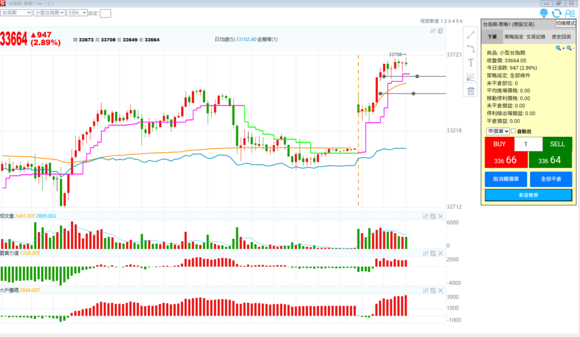
Task: Delete drawings with the trash icon
Action: click(x=471, y=90)
